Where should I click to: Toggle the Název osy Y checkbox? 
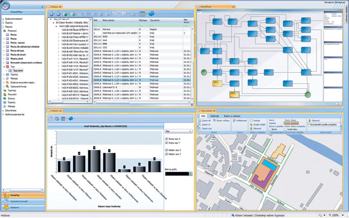point(166,154)
